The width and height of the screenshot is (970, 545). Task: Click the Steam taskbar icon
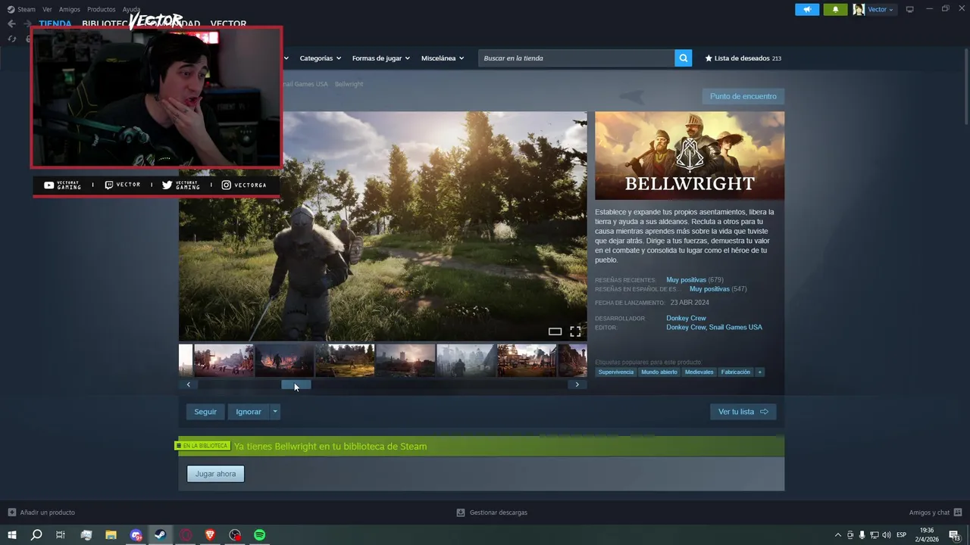tap(160, 535)
